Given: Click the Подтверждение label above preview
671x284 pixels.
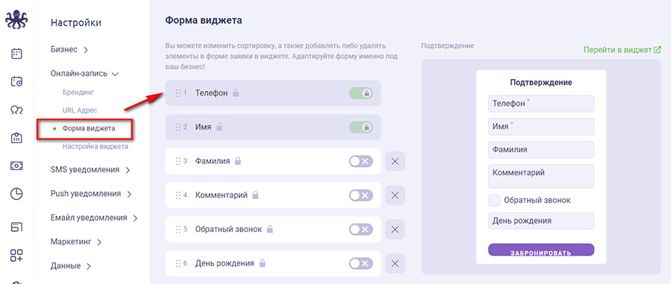Looking at the screenshot, I should coord(447,45).
